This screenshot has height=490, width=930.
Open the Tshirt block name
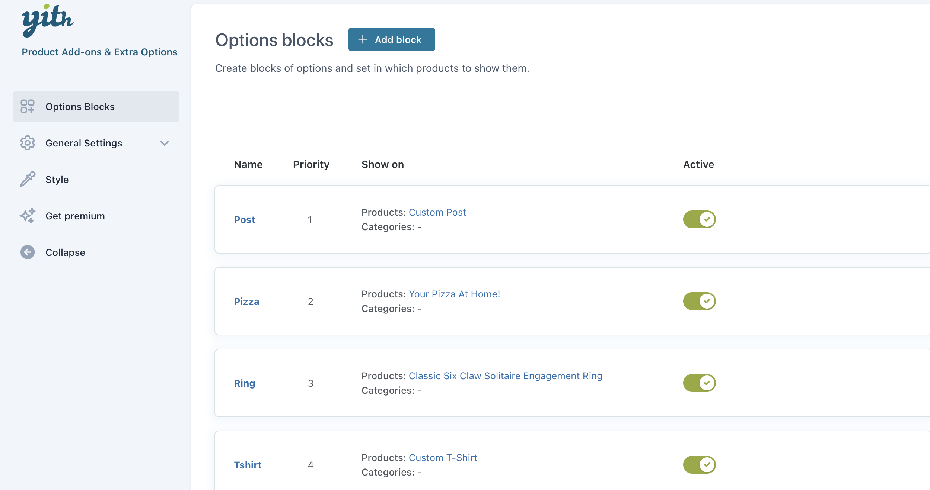[248, 465]
